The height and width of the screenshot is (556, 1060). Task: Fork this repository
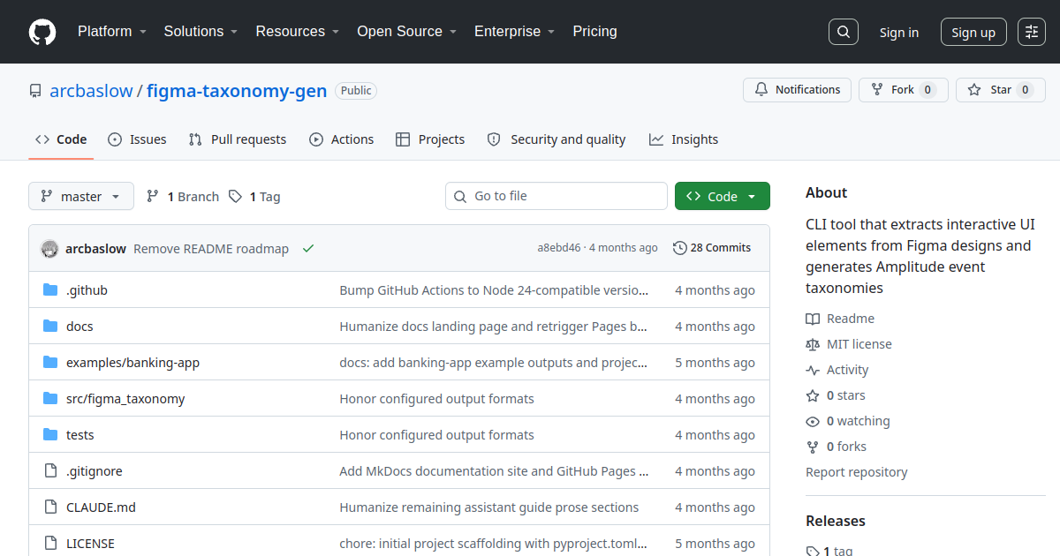(x=904, y=90)
